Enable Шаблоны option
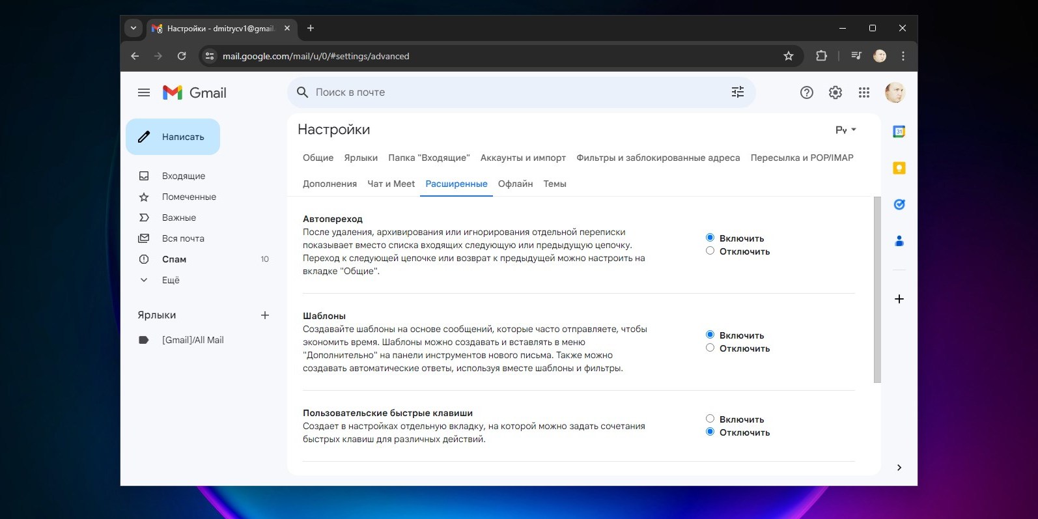The height and width of the screenshot is (519, 1038). tap(710, 335)
